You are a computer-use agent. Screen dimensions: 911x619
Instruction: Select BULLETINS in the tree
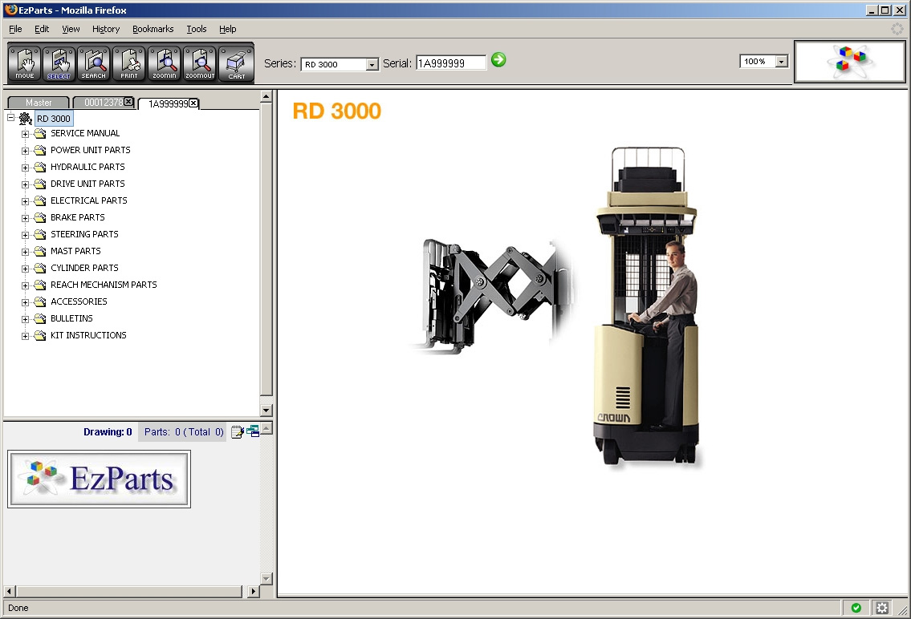[x=71, y=318]
